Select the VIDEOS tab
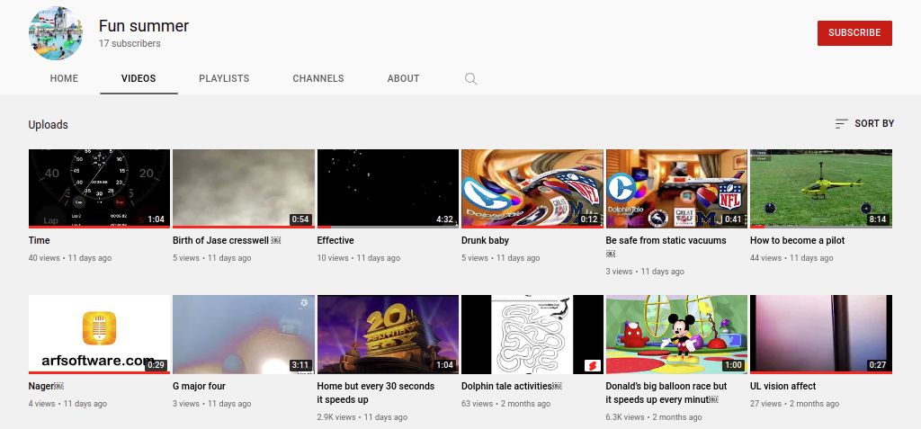The height and width of the screenshot is (429, 921). tap(139, 79)
